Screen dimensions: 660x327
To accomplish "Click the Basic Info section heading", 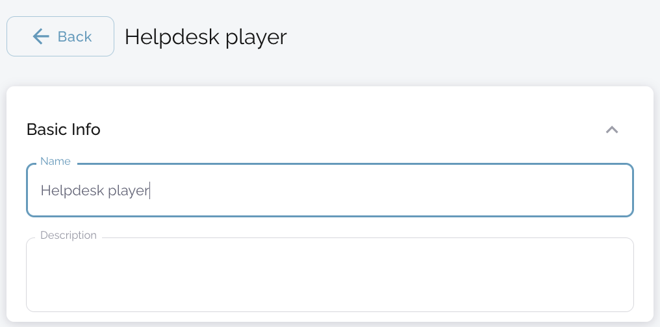I will click(x=64, y=129).
